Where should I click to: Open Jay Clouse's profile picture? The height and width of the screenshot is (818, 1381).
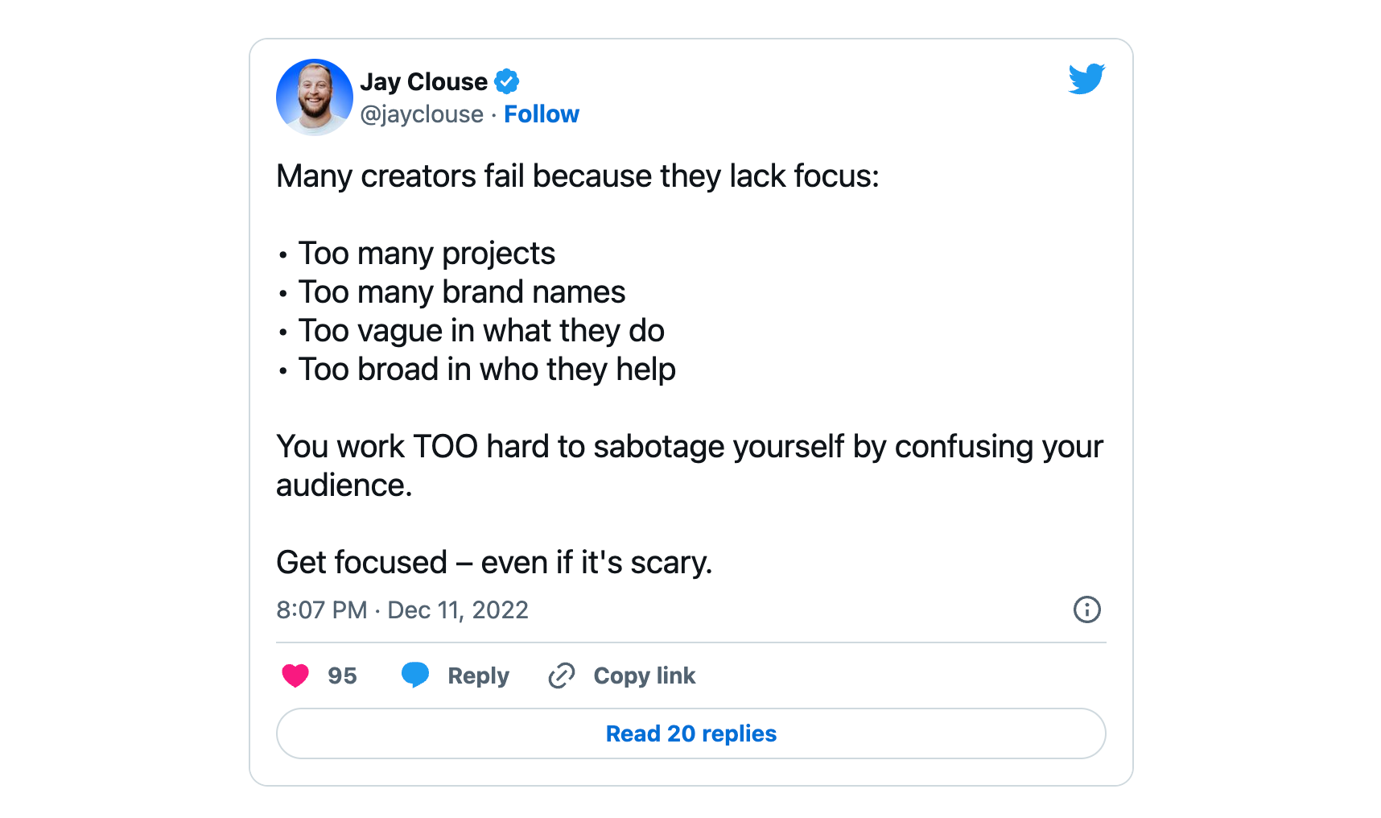315,97
